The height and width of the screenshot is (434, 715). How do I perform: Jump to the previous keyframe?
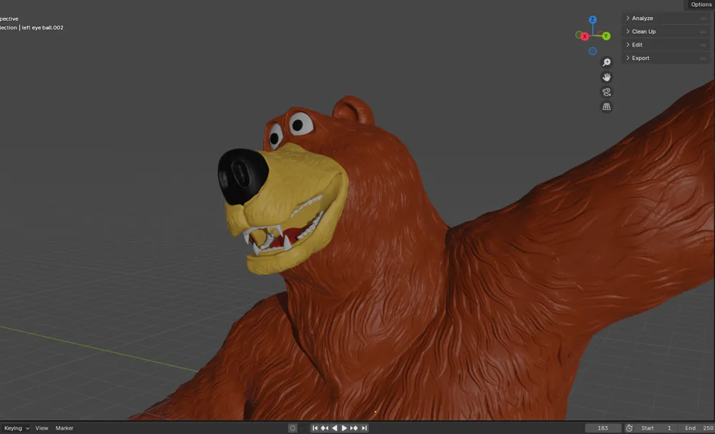point(325,428)
